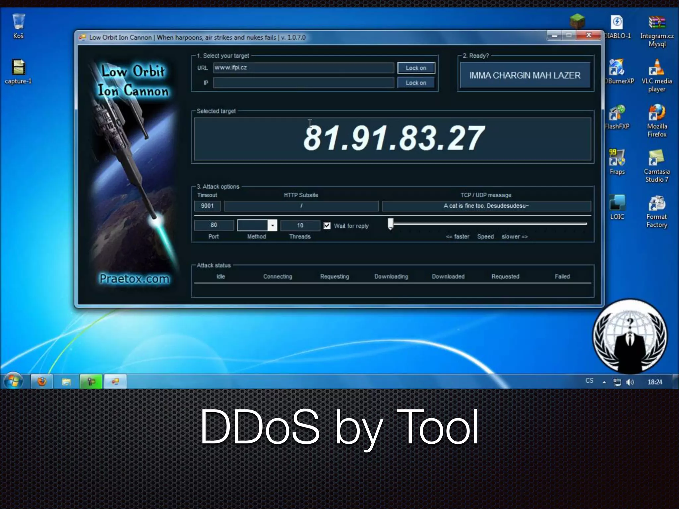Click the Timeout field showing 9001
Image resolution: width=679 pixels, height=509 pixels.
207,206
